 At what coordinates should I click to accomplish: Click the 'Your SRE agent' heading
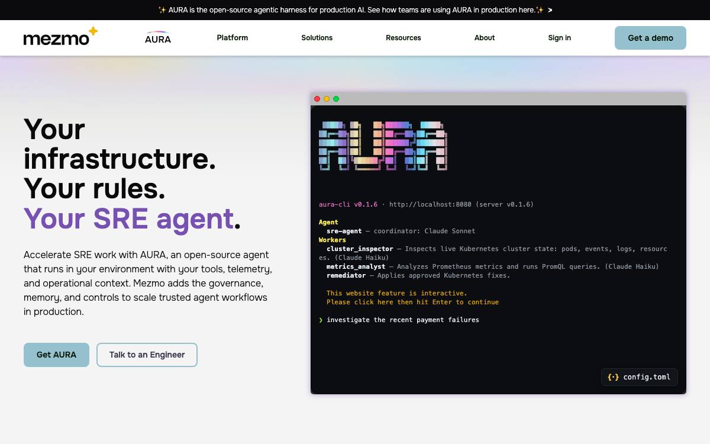[x=129, y=218]
